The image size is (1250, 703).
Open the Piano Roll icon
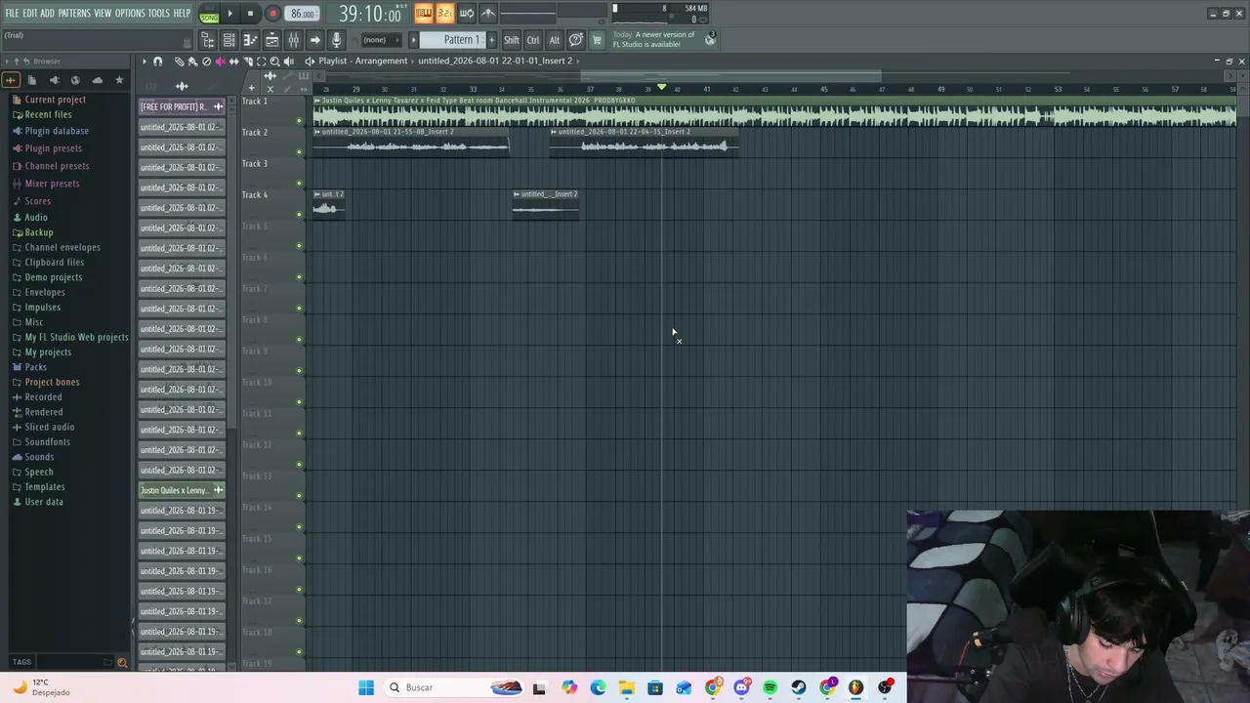(x=250, y=40)
